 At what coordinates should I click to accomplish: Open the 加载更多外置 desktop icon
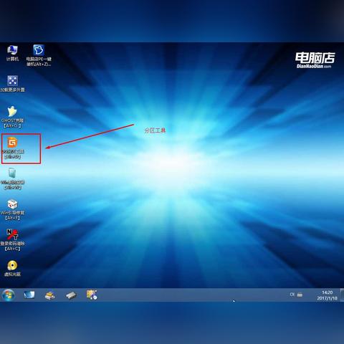[x=12, y=84]
